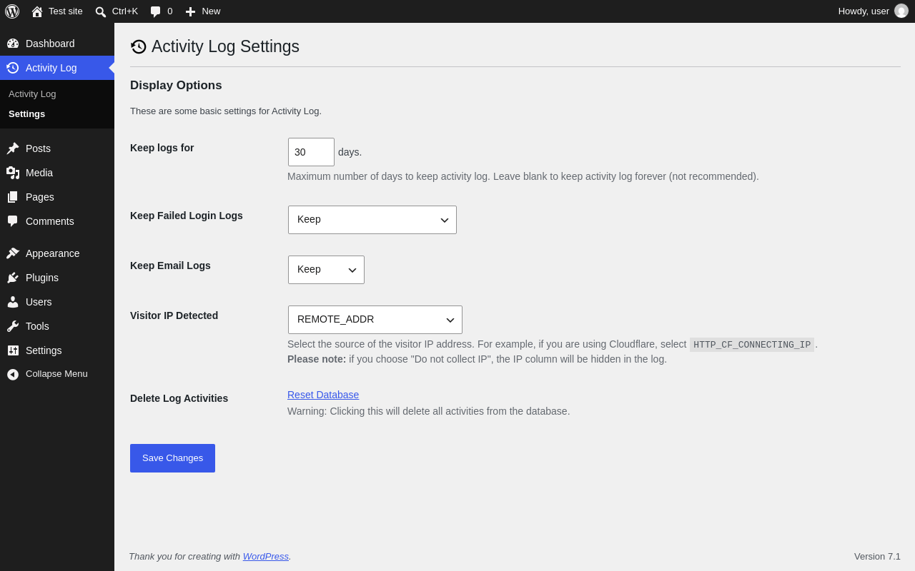The width and height of the screenshot is (915, 571).
Task: Click the Save Changes button
Action: point(172,458)
